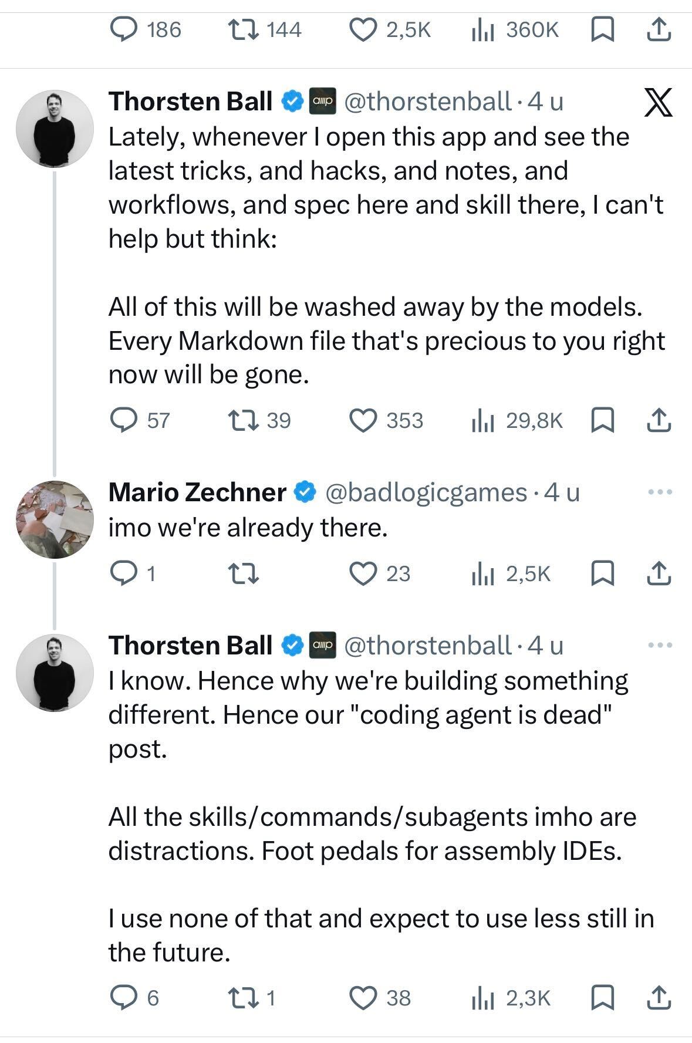Like Mario Zechner's 'already there' reply
Screen dimensions: 692x1043
363,573
